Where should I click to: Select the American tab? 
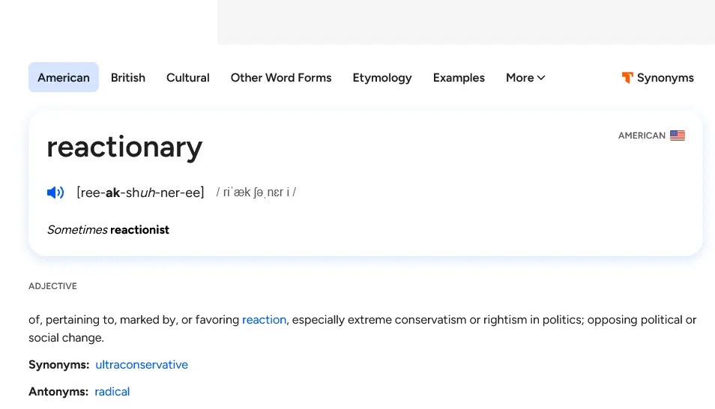tap(64, 77)
